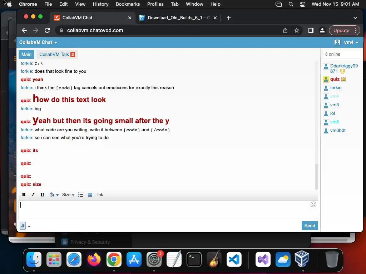Insert an image via picture icon
This screenshot has width=366, height=274.
90,195
